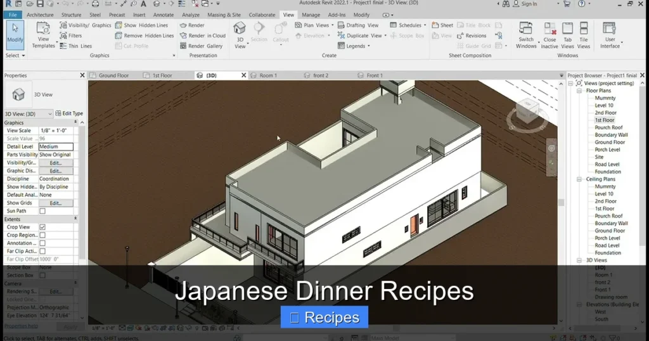Open the Architecture ribbon tab

click(x=40, y=15)
